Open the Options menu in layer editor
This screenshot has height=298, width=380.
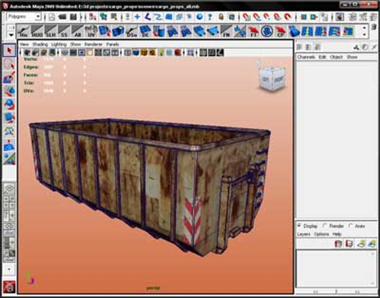[321, 234]
